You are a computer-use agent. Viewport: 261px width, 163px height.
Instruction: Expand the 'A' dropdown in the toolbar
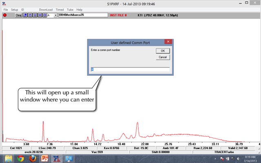tap(55, 15)
